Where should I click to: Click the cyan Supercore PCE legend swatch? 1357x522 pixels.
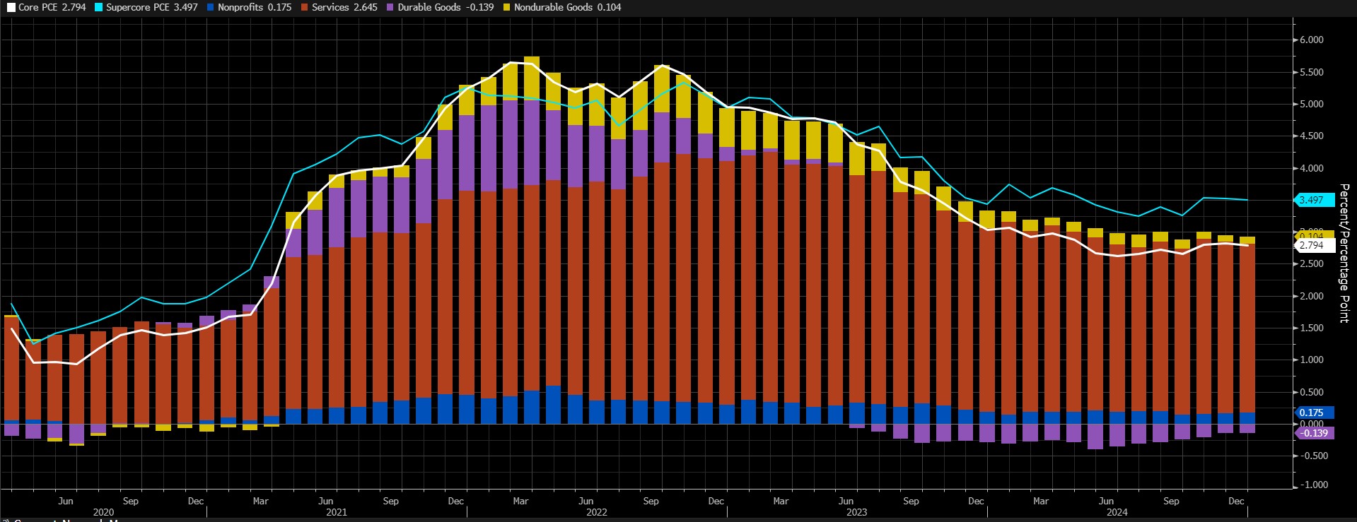pyautogui.click(x=99, y=7)
